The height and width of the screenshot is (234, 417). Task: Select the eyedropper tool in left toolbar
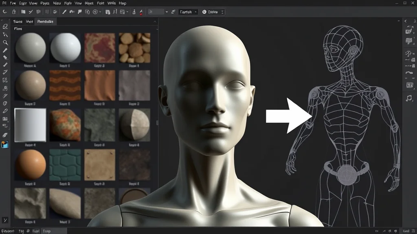click(5, 96)
